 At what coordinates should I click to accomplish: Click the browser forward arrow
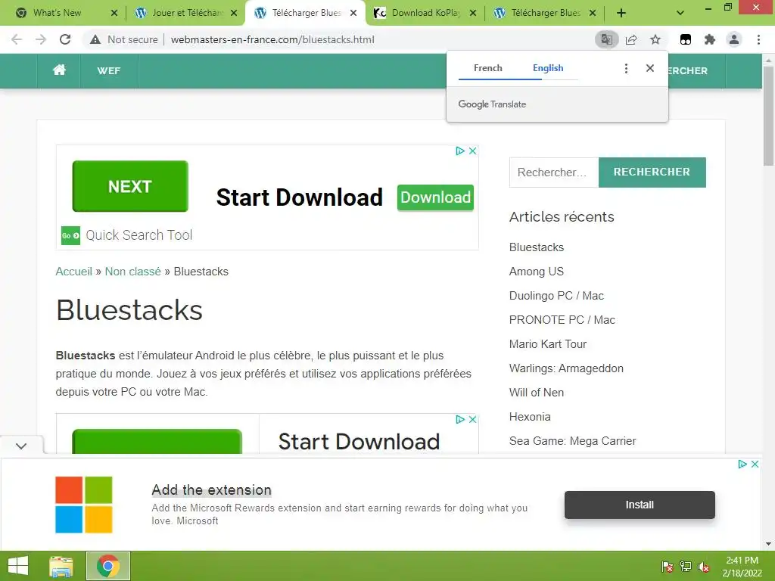click(x=41, y=39)
